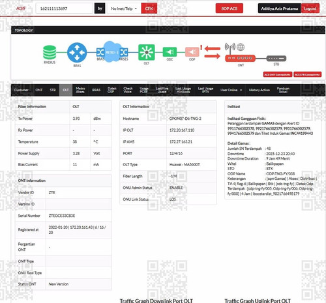Viewport: 326px width, 303px height.
Task: Open the History Action tab
Action: pos(259,90)
